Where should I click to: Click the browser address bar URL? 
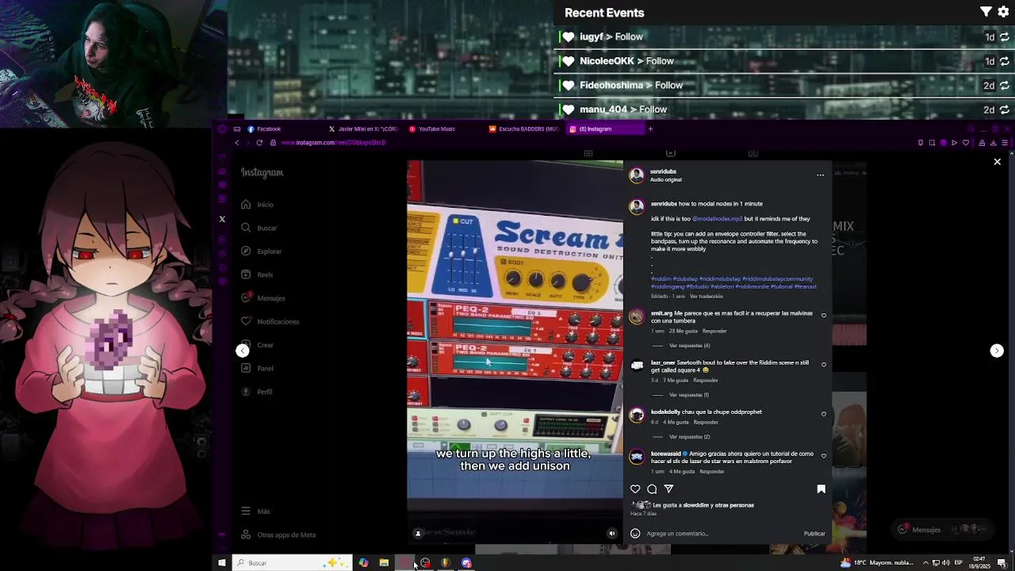[333, 143]
